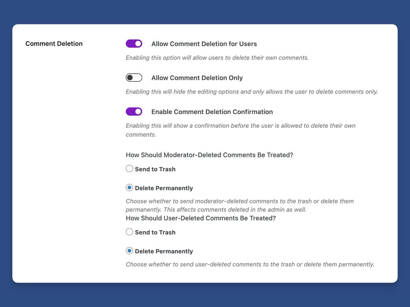Click the "Comment Deletion" section heading
This screenshot has width=410, height=307.
coord(54,44)
